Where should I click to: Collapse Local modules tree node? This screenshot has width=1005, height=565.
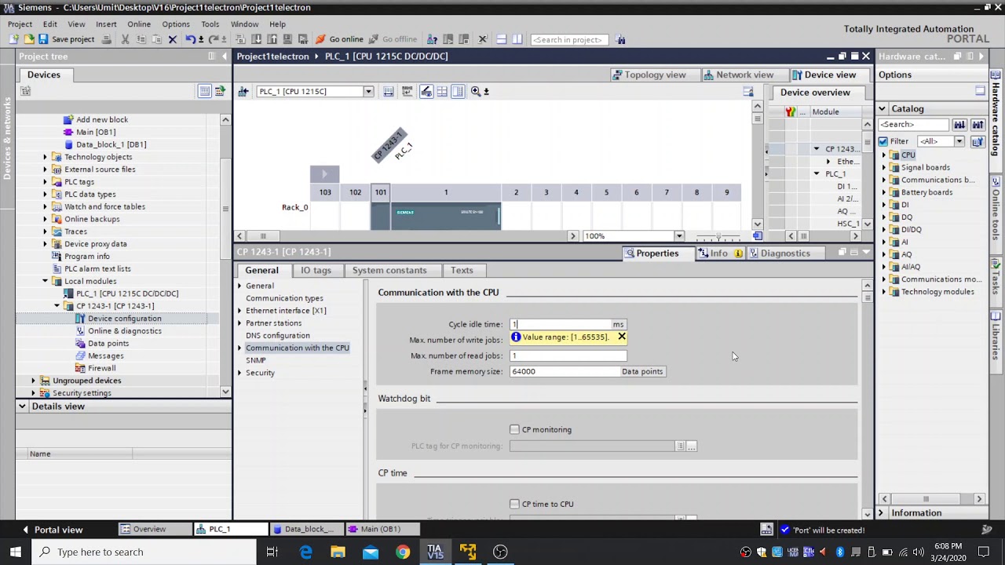click(x=46, y=281)
